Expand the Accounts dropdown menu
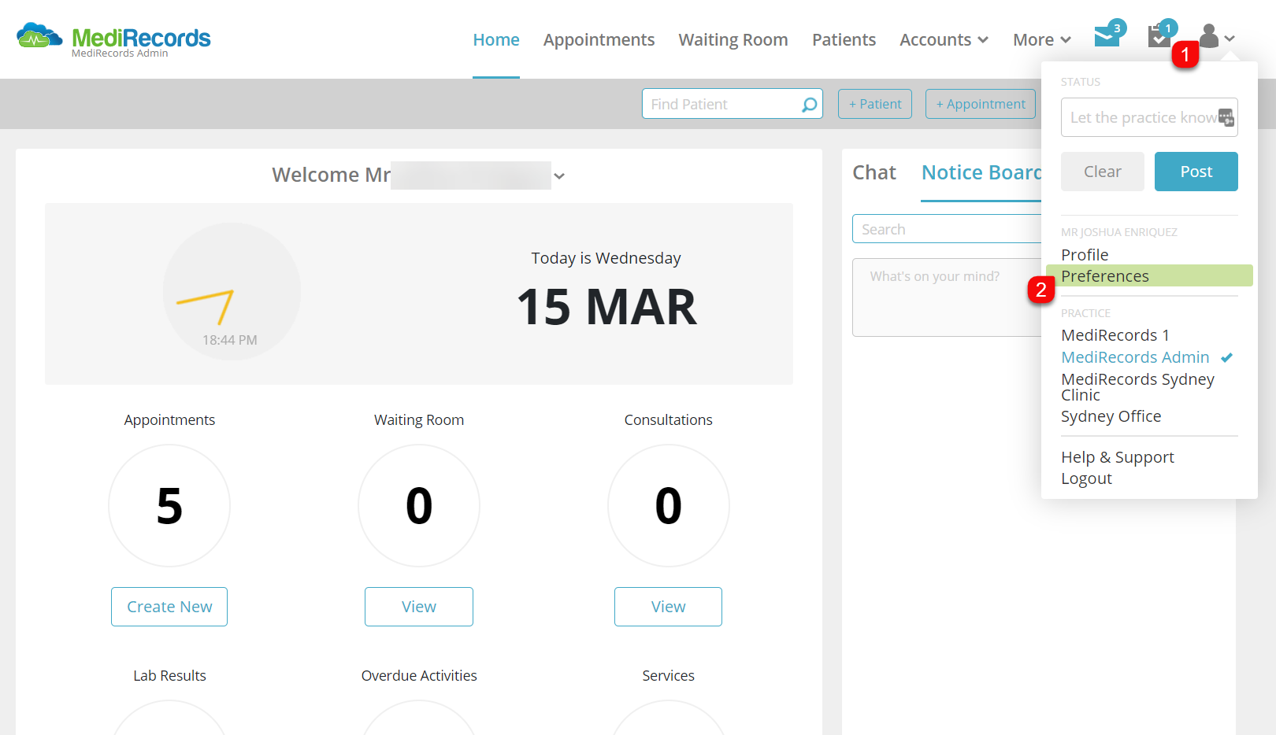This screenshot has width=1276, height=735. coord(944,39)
